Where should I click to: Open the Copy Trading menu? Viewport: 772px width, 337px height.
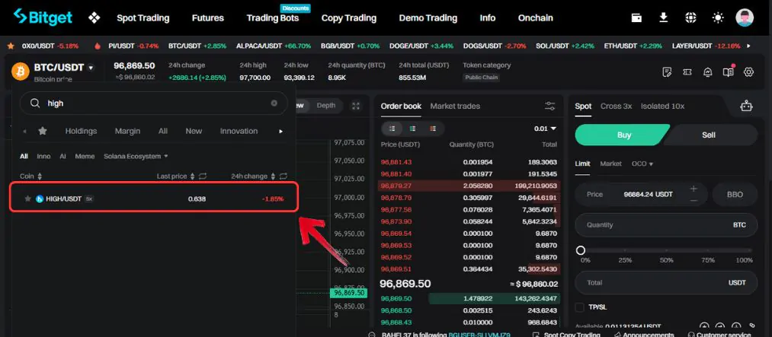coord(348,18)
